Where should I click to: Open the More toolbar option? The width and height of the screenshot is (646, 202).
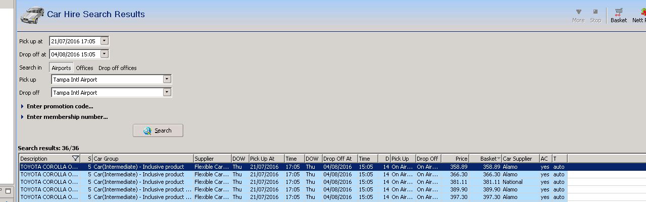point(578,16)
